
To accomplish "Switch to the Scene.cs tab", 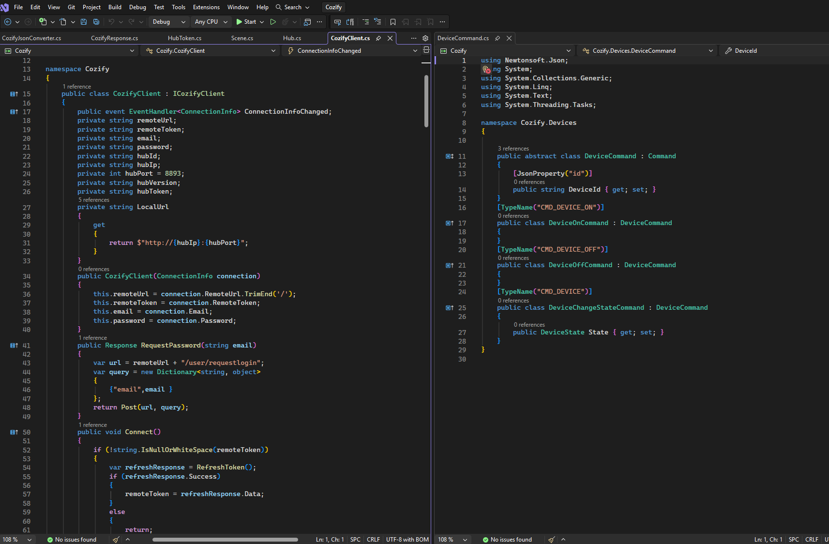I will (242, 38).
